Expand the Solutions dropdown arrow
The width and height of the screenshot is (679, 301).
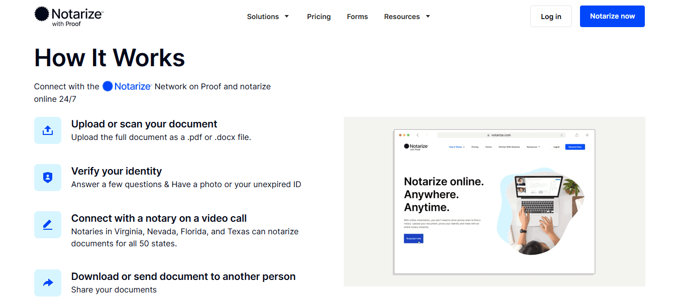286,17
